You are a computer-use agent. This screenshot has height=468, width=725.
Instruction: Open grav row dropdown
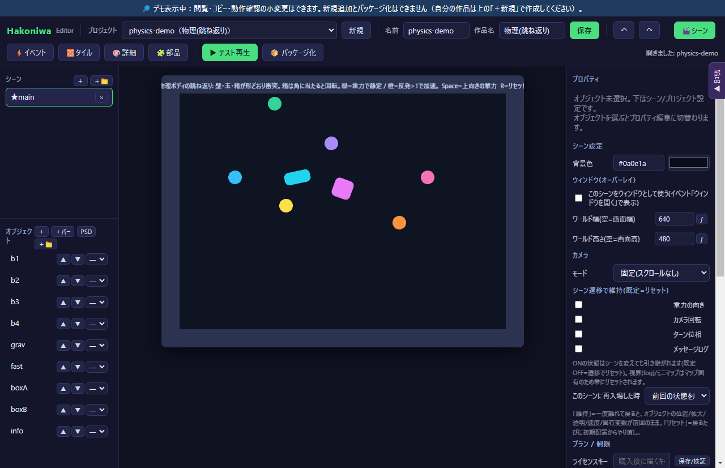pyautogui.click(x=96, y=346)
